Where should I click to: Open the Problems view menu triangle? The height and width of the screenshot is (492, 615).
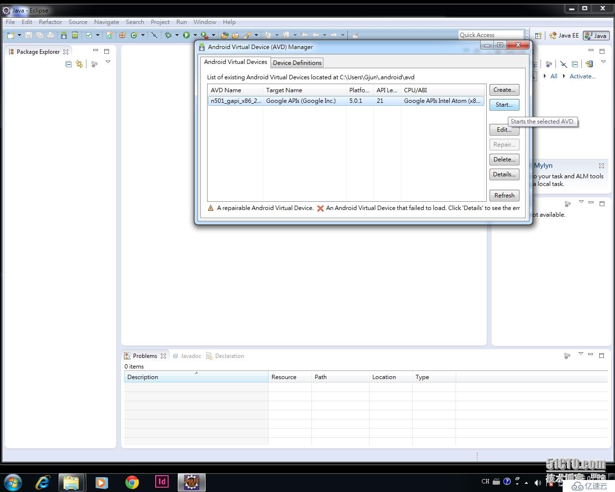coord(580,354)
